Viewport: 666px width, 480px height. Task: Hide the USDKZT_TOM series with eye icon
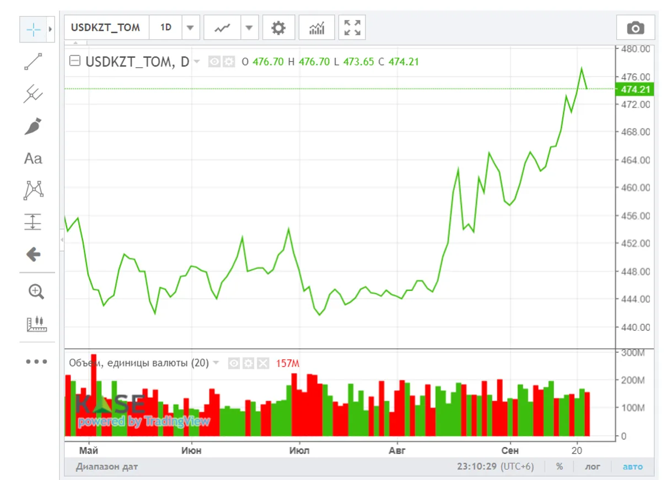[214, 62]
